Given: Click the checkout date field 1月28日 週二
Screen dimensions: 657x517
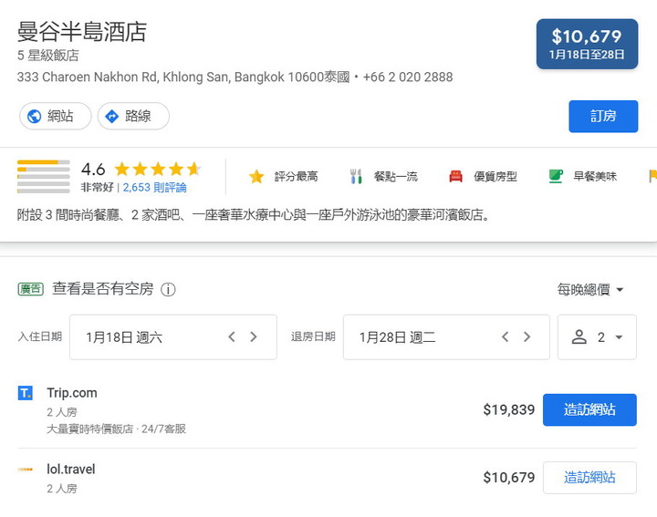Looking at the screenshot, I should point(446,337).
